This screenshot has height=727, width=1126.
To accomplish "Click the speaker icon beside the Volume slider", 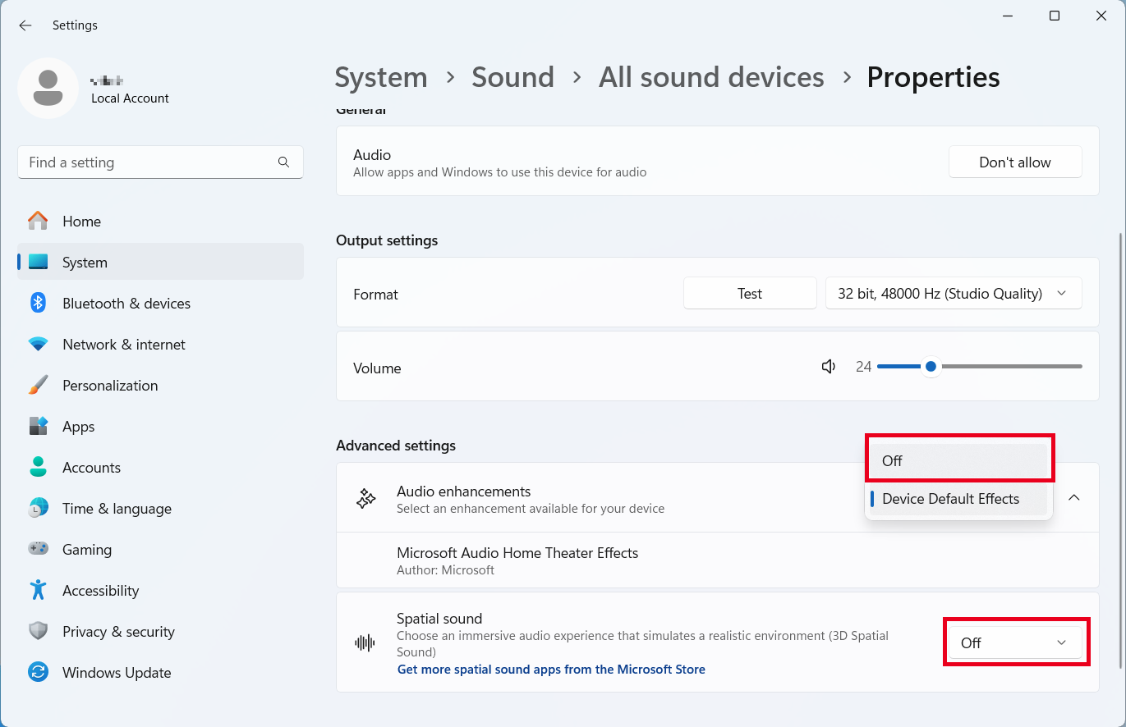I will tap(828, 366).
